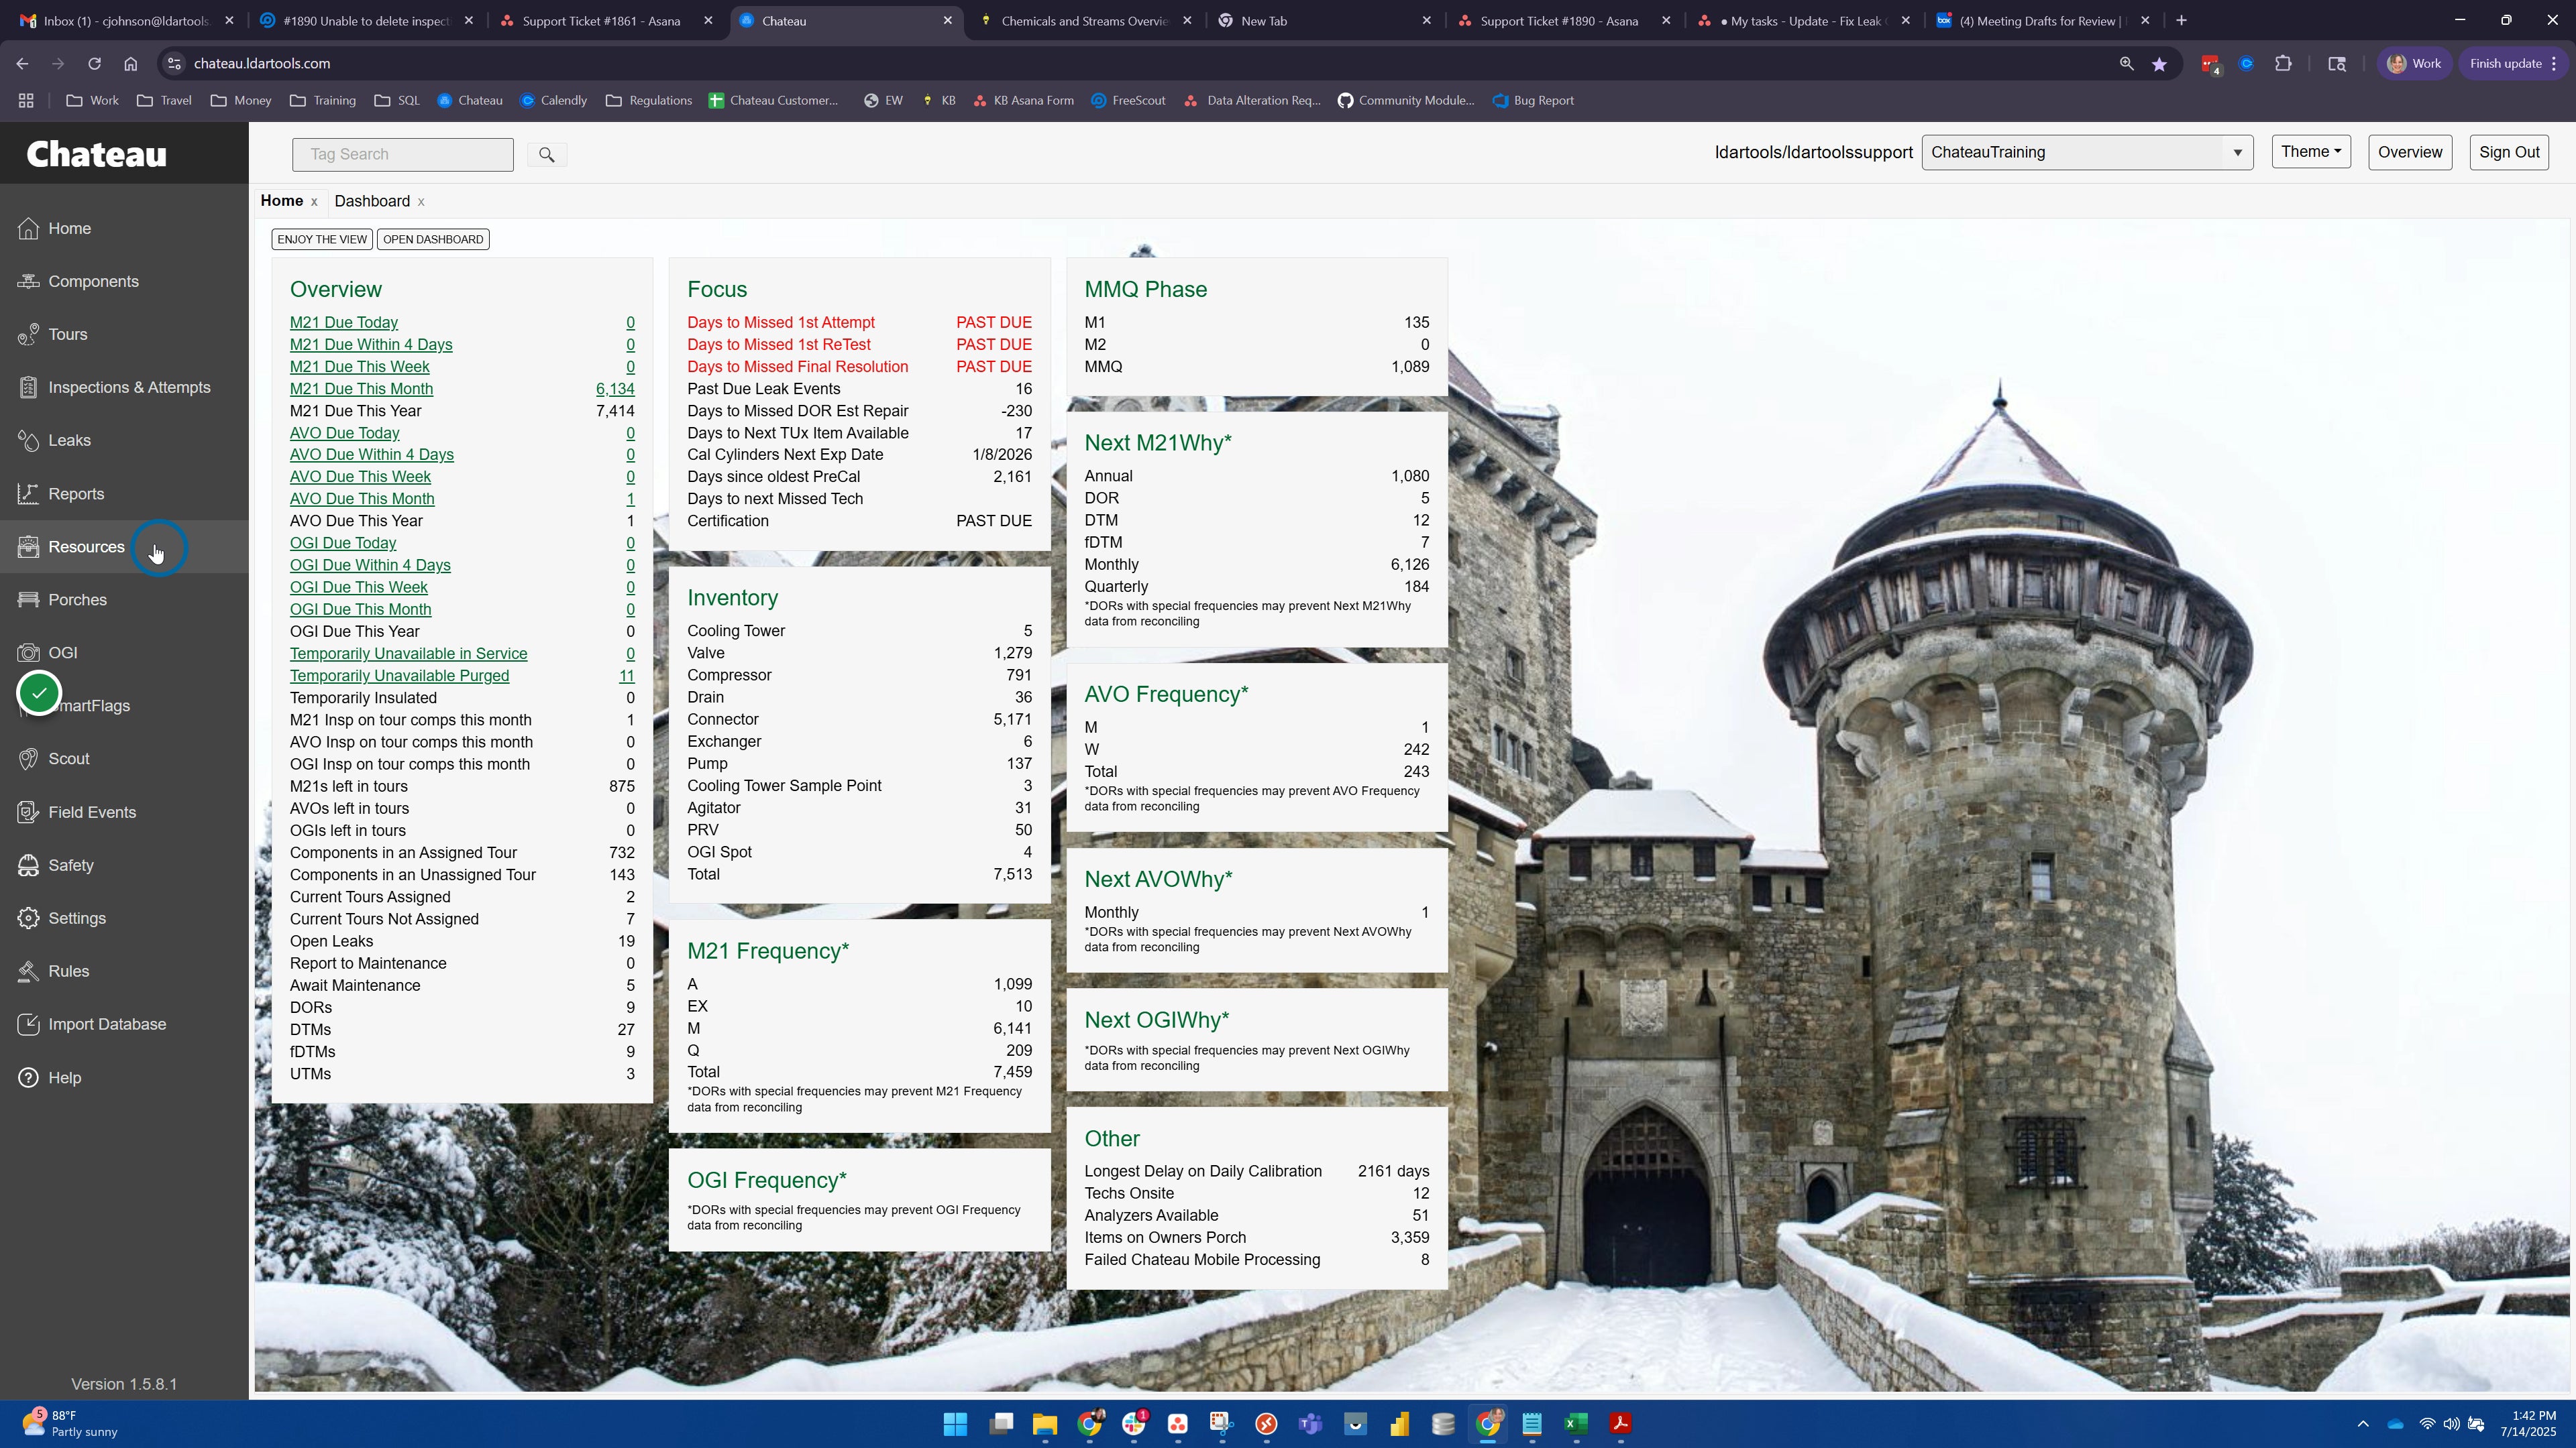2576x1448 pixels.
Task: Switch to the Dashboard tab
Action: tap(372, 201)
